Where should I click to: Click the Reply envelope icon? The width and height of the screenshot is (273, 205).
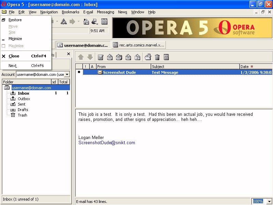[110, 57]
